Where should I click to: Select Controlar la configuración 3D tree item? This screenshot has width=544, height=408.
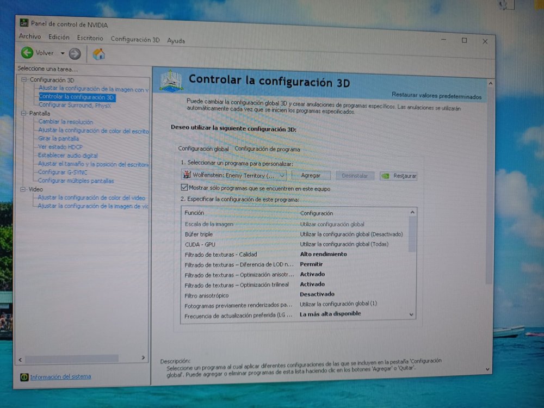pyautogui.click(x=77, y=97)
